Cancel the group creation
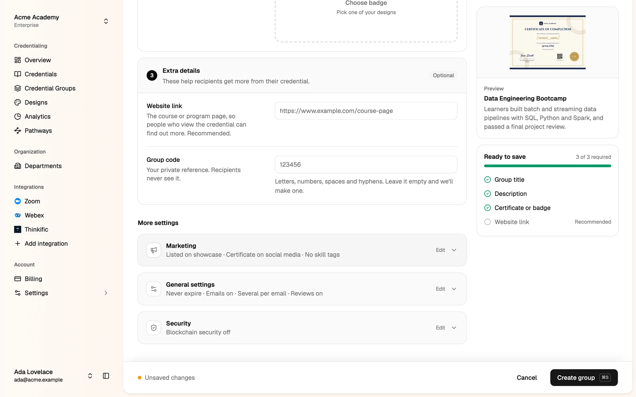Image resolution: width=636 pixels, height=397 pixels. point(527,378)
